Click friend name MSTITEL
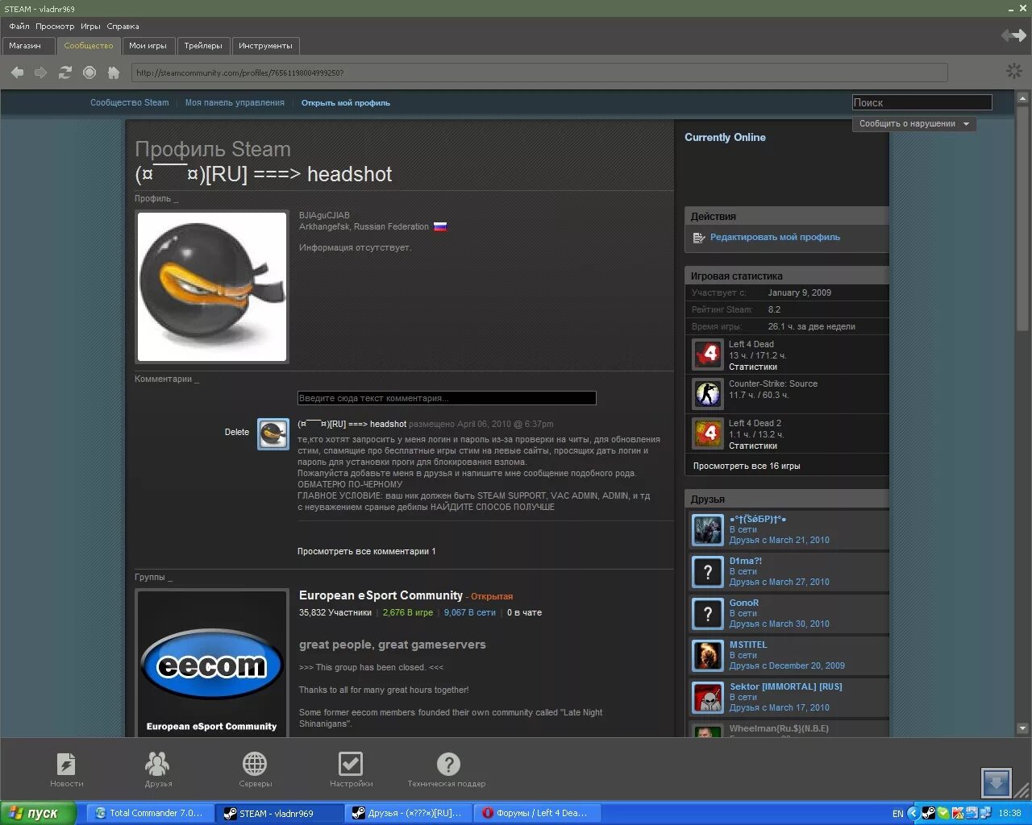This screenshot has height=825, width=1032. (748, 645)
